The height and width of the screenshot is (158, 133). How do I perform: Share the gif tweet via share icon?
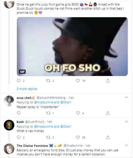(108, 81)
